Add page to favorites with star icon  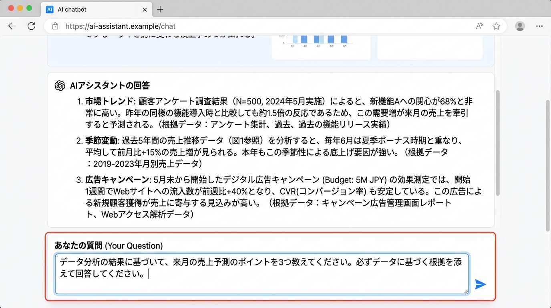496,26
